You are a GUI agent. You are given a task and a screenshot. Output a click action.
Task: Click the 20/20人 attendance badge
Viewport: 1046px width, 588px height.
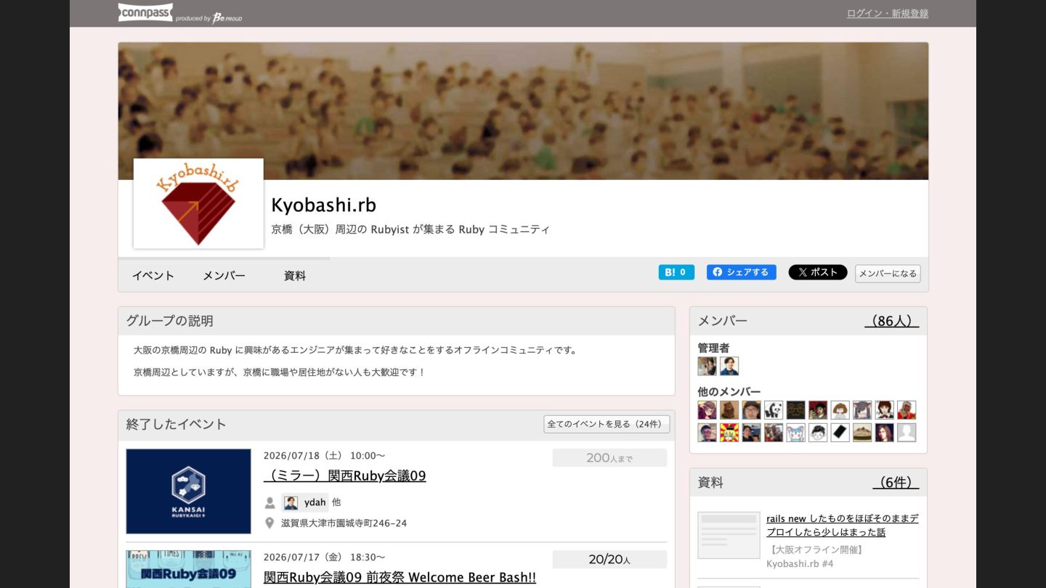[x=609, y=560]
